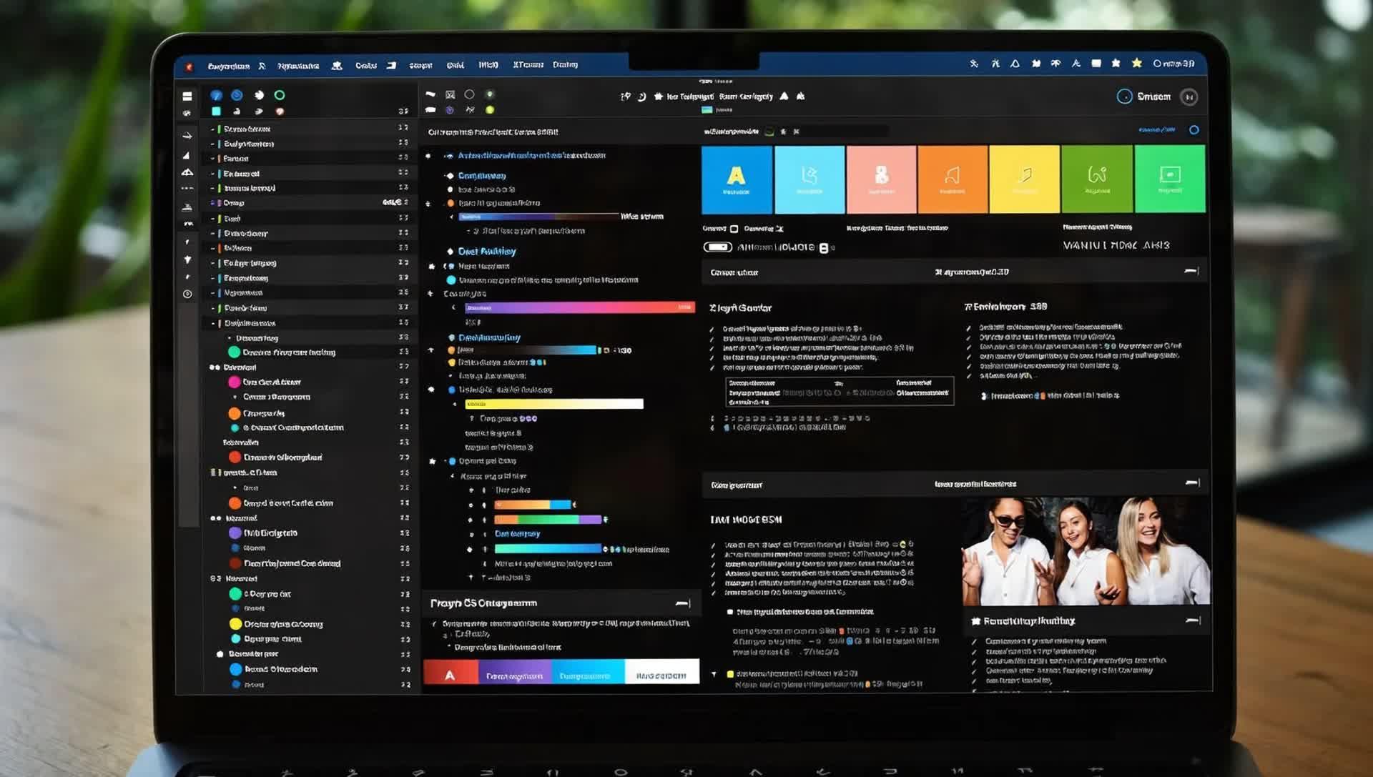Click the crescent moon icon in the center header
The width and height of the screenshot is (1373, 777).
pos(641,96)
